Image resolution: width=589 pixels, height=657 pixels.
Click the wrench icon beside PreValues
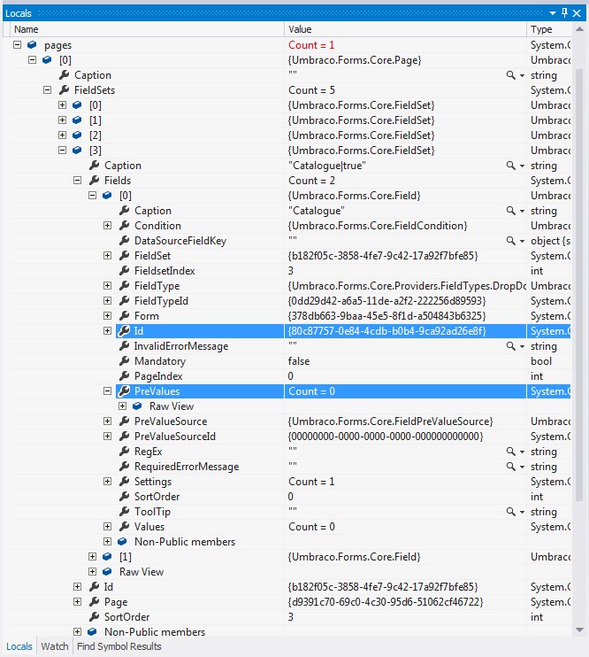pos(124,391)
